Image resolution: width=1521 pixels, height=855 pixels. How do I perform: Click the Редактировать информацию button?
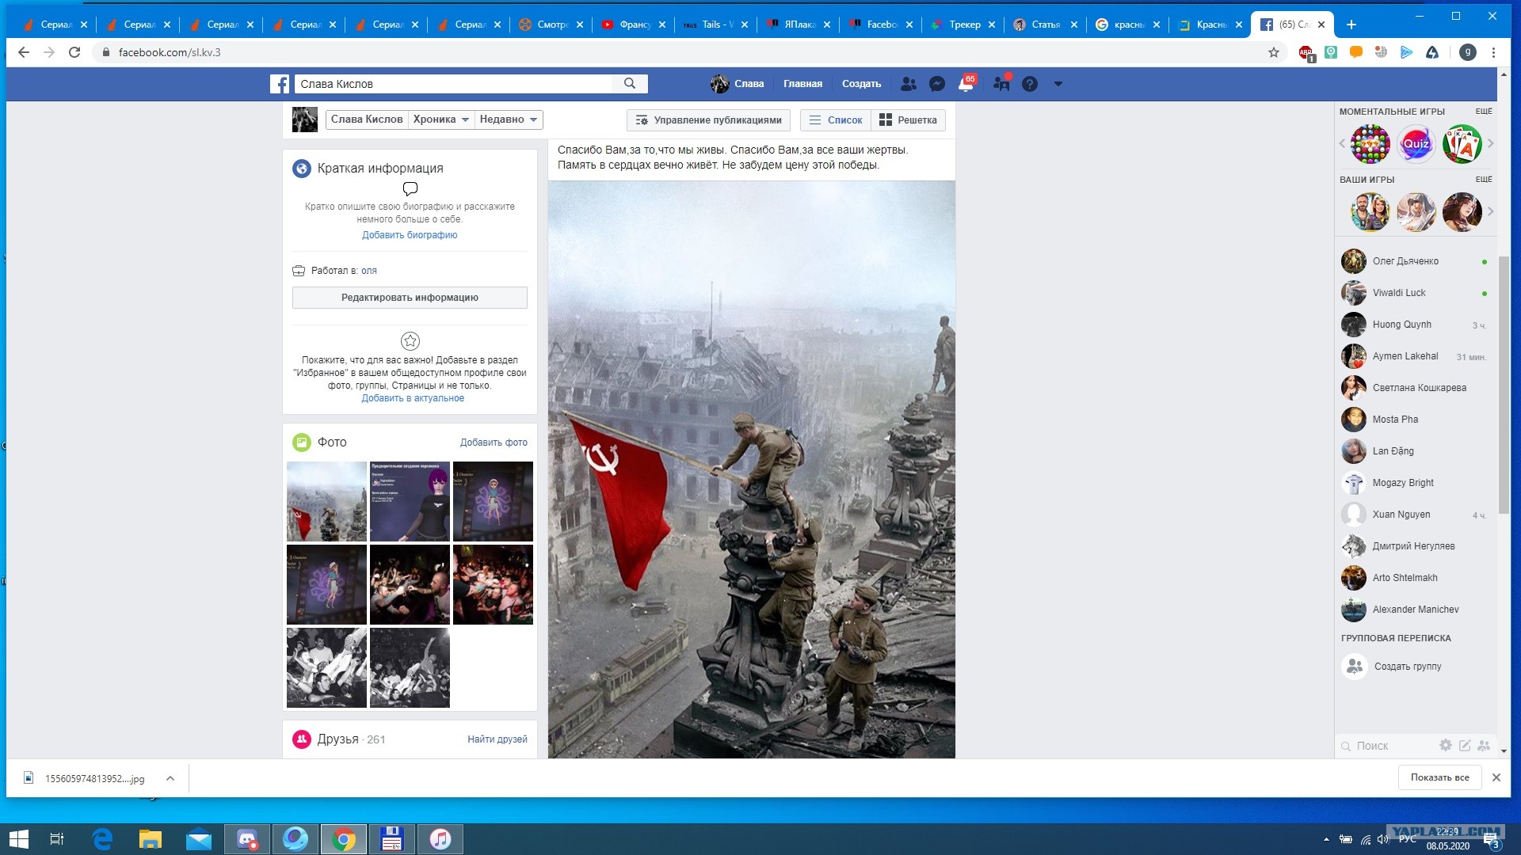(x=410, y=298)
